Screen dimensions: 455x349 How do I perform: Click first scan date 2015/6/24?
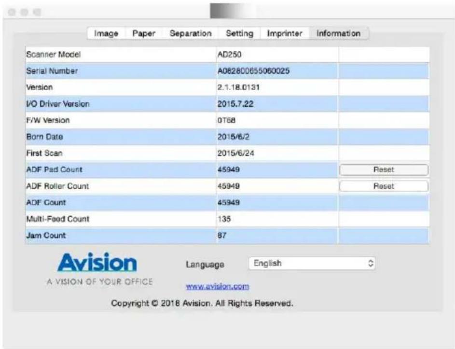235,154
